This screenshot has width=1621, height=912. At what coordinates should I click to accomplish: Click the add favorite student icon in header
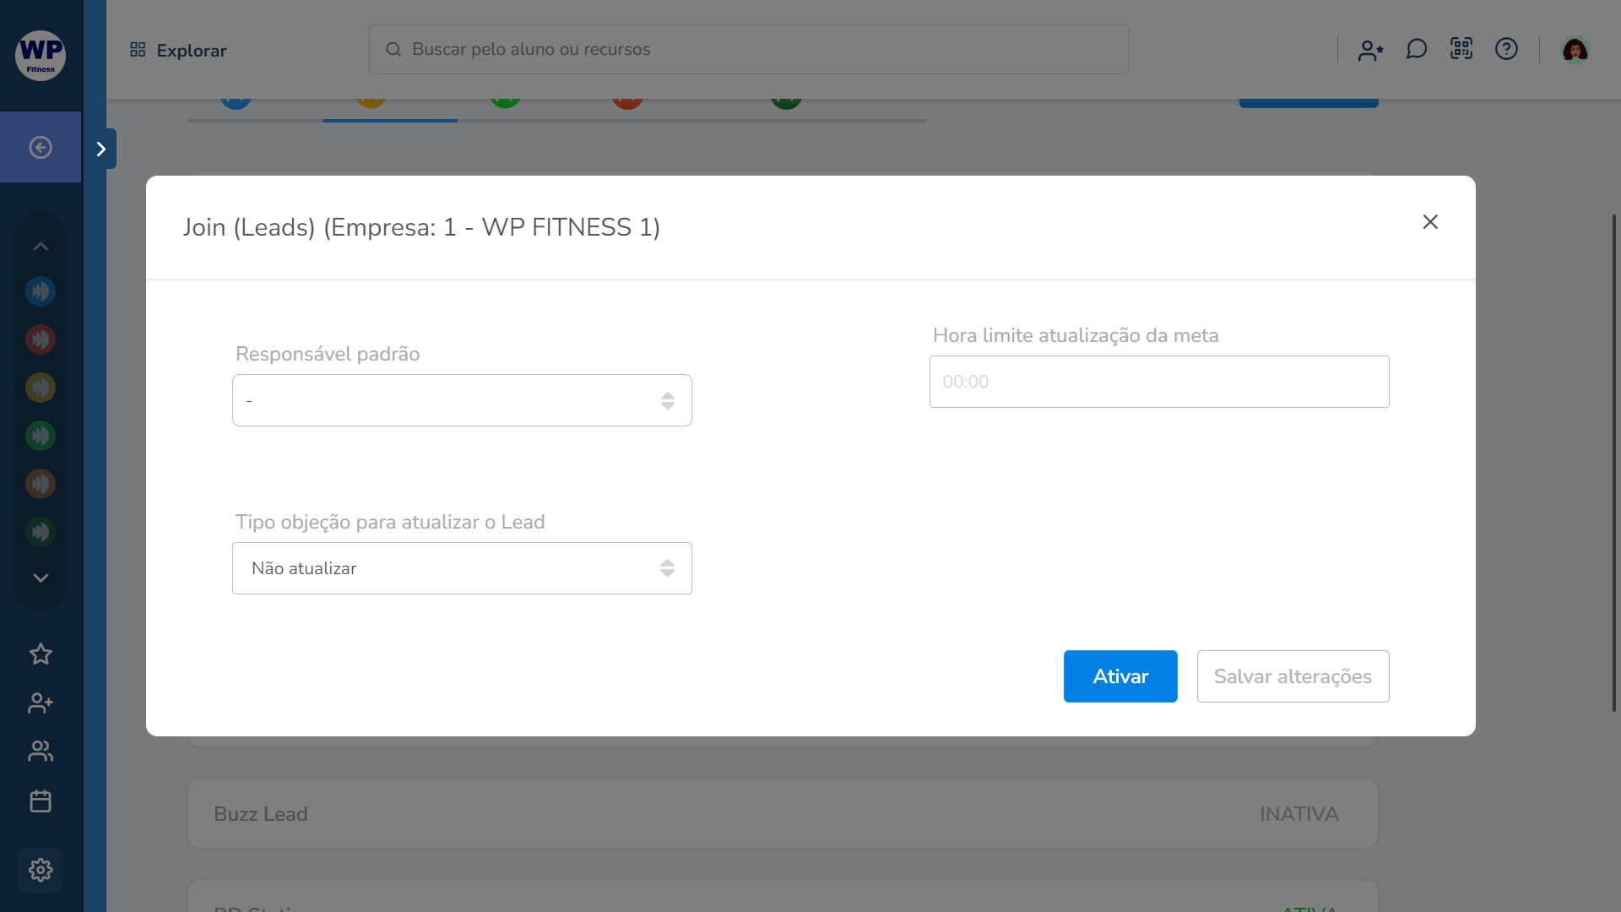pyautogui.click(x=1370, y=50)
